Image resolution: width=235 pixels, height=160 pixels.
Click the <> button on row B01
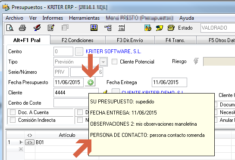click(30, 142)
